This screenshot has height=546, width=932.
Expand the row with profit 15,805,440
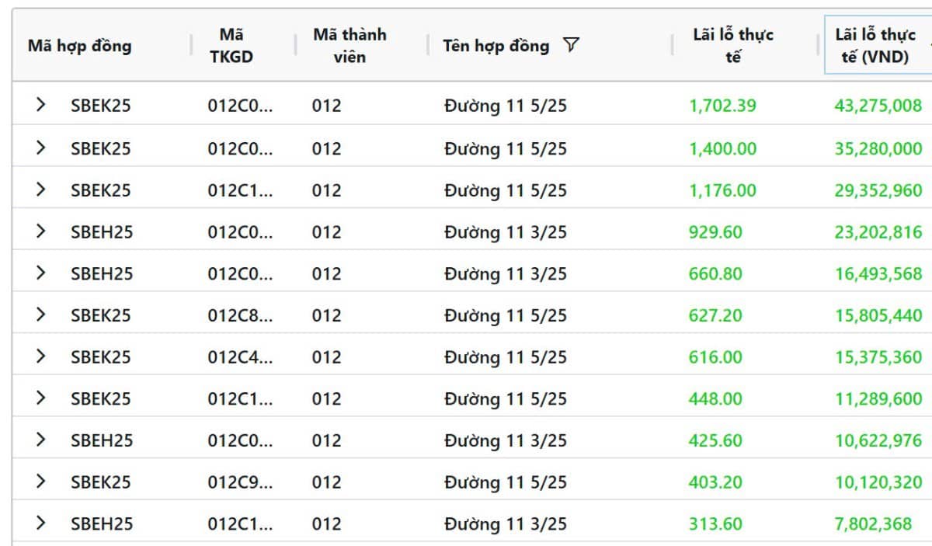[x=41, y=315]
